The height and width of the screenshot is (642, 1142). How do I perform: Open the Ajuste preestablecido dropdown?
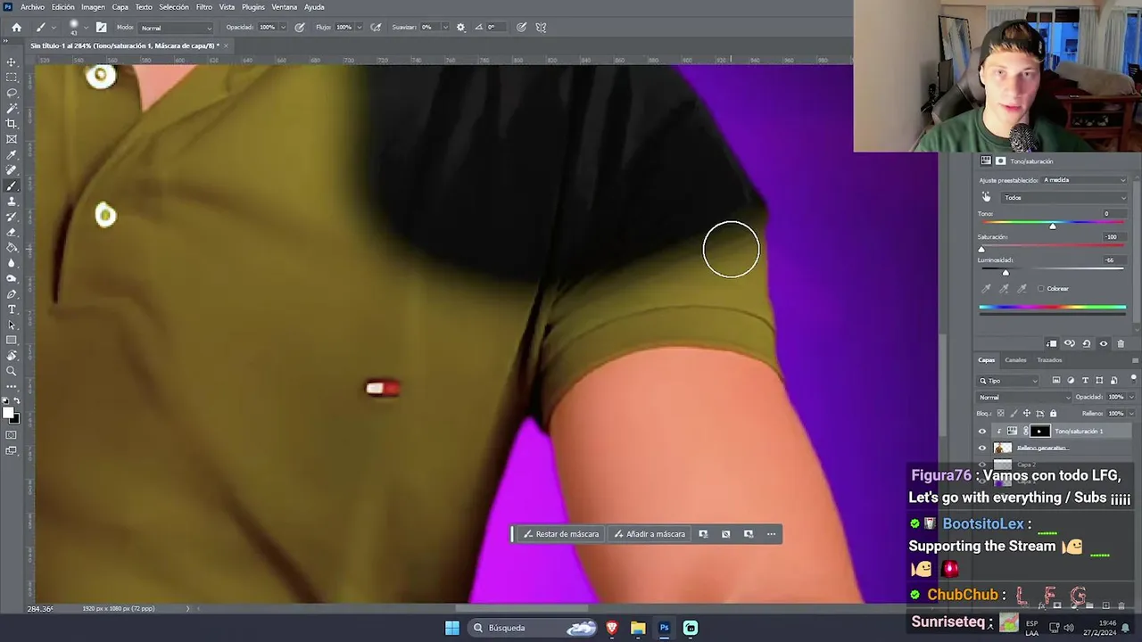point(1084,180)
